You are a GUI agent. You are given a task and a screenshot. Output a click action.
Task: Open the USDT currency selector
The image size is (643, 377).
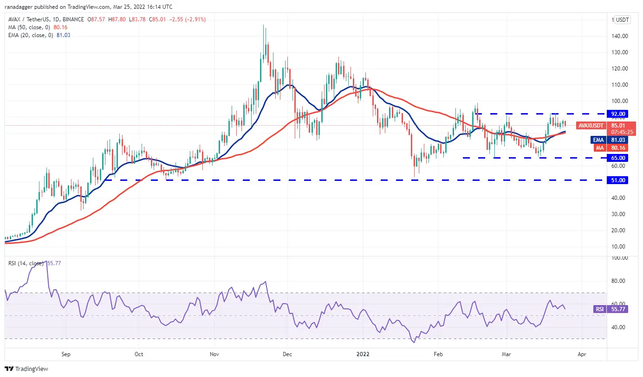click(x=622, y=20)
